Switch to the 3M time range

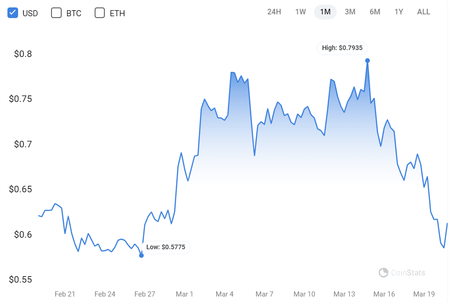click(350, 12)
